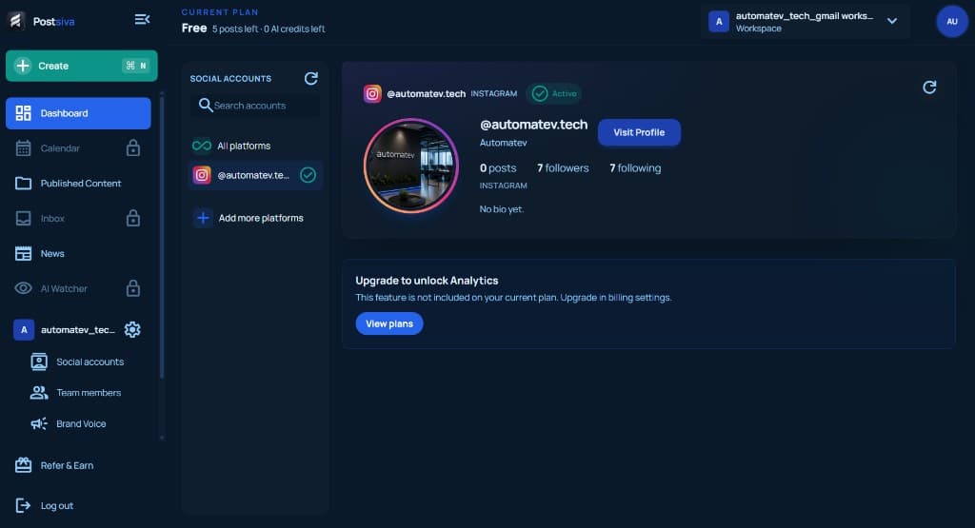Click the AI Watcher eye icon

[23, 288]
